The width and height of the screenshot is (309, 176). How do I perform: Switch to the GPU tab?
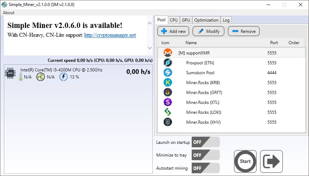(x=186, y=20)
